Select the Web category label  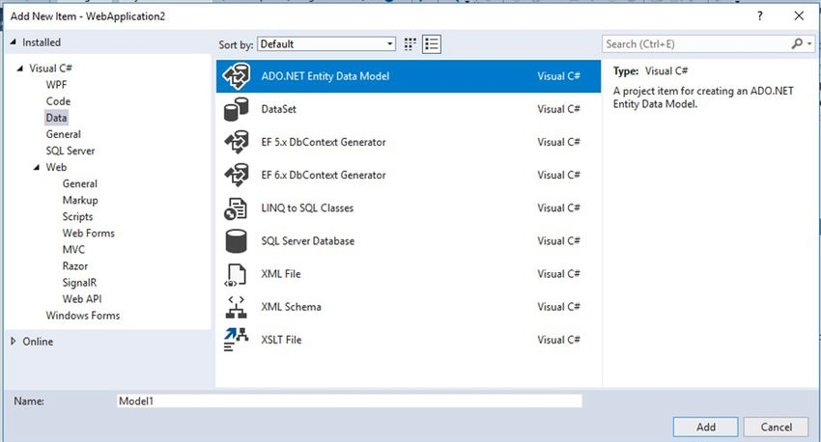tap(56, 167)
